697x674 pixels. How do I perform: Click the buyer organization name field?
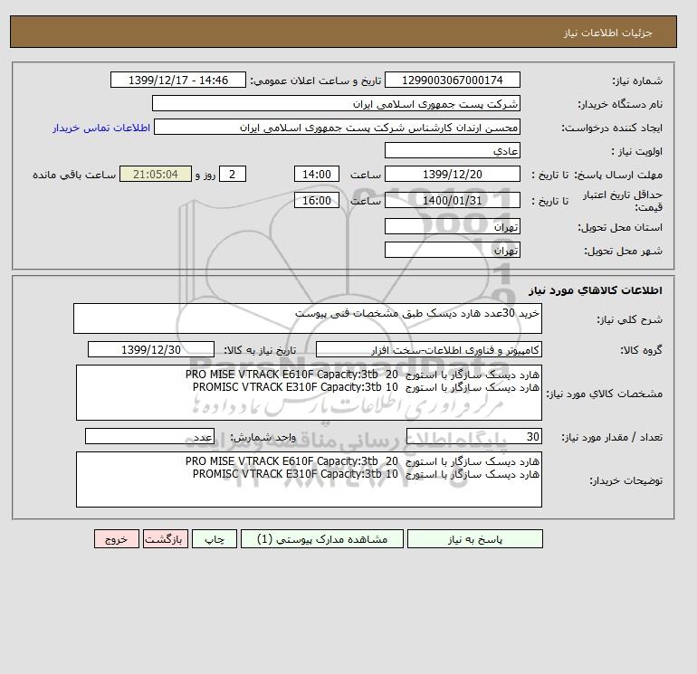tap(336, 103)
